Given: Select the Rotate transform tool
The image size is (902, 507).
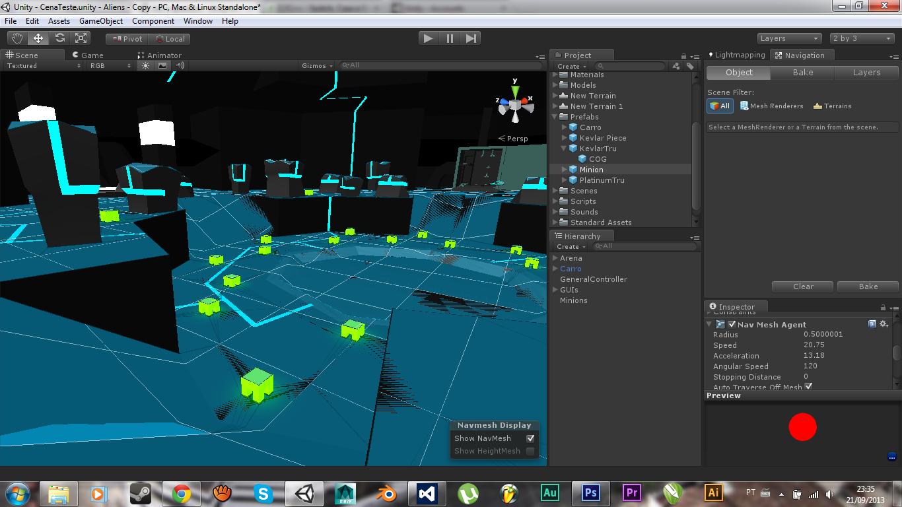Looking at the screenshot, I should click(59, 38).
